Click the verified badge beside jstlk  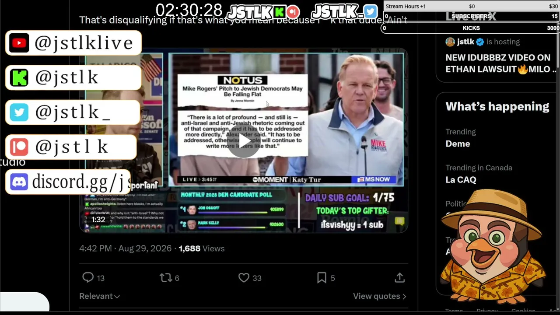coord(480,42)
